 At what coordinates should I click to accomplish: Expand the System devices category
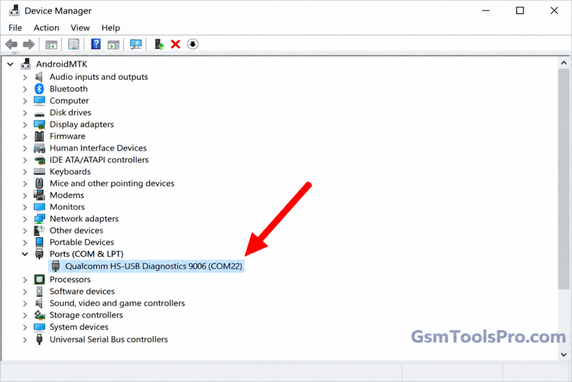coord(25,327)
